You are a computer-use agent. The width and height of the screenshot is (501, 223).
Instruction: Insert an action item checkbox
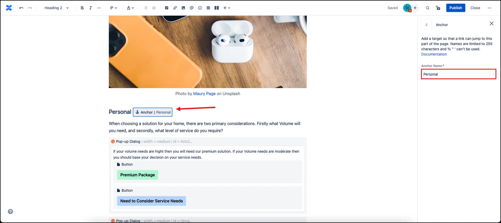tap(167, 8)
